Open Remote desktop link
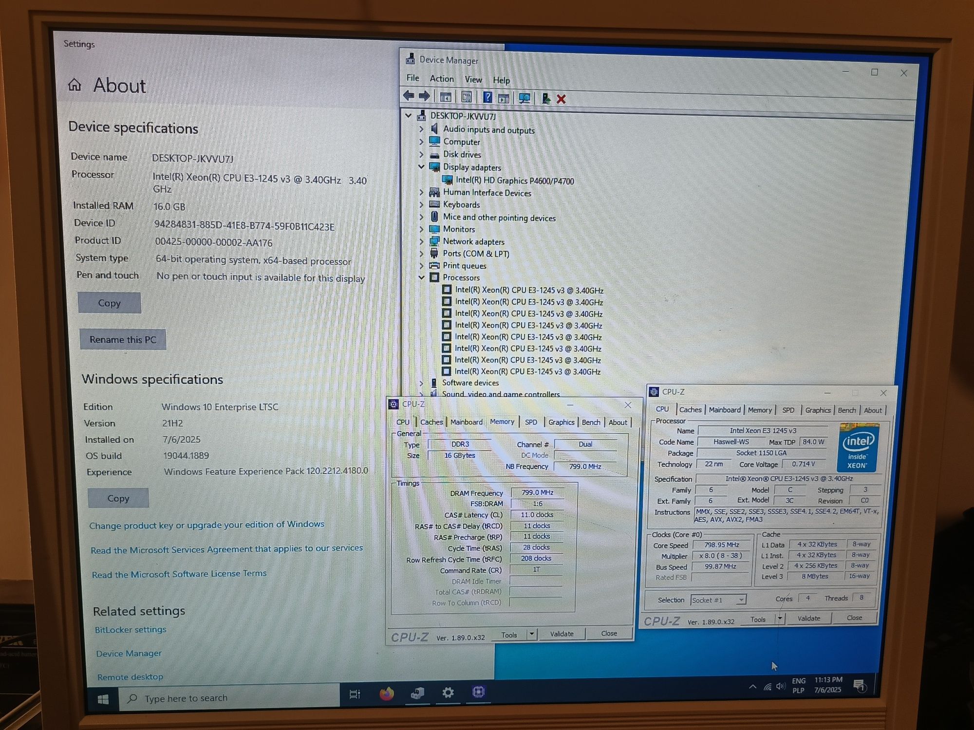The image size is (974, 730). [130, 676]
